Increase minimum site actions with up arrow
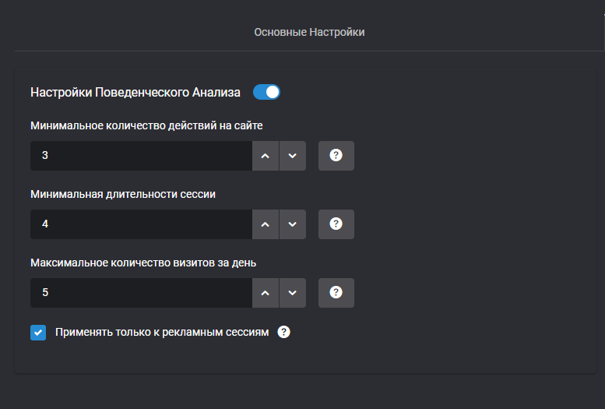 (x=266, y=156)
